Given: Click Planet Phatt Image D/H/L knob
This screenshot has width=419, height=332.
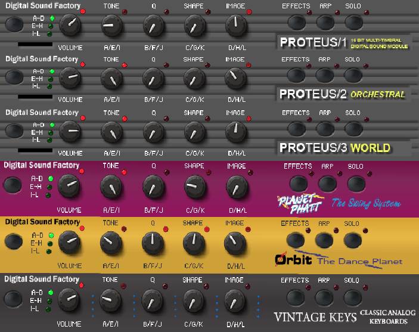Looking at the screenshot, I should 237,187.
